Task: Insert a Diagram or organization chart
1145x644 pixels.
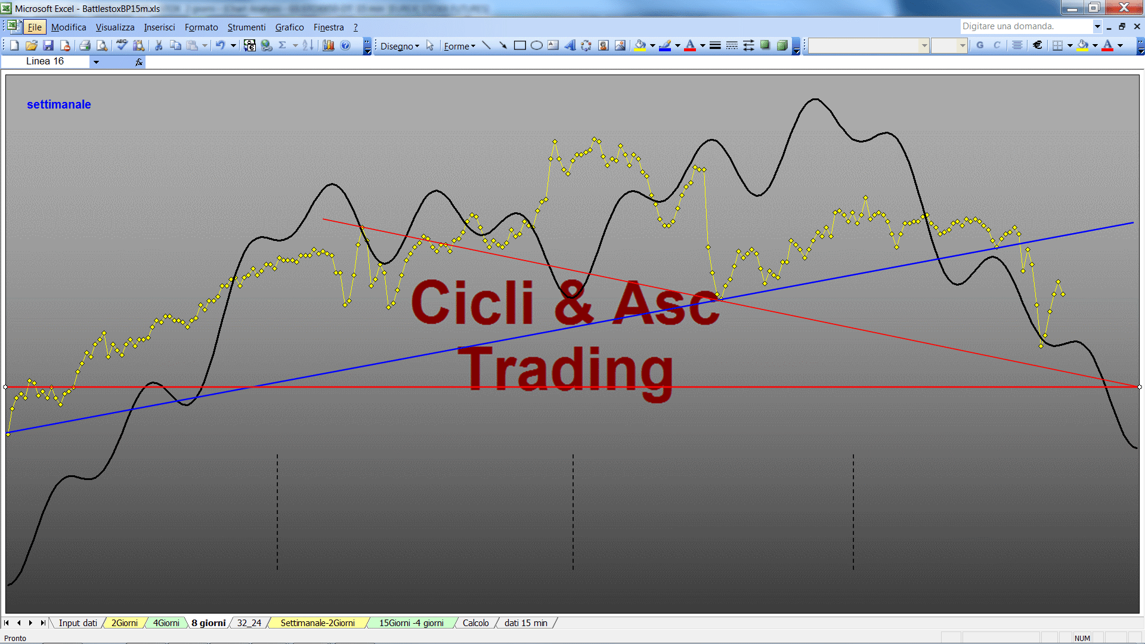Action: 587,45
